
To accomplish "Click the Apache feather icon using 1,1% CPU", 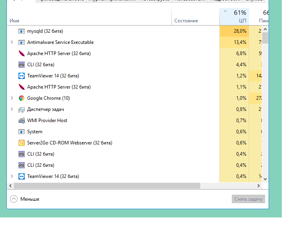I will [x=22, y=87].
